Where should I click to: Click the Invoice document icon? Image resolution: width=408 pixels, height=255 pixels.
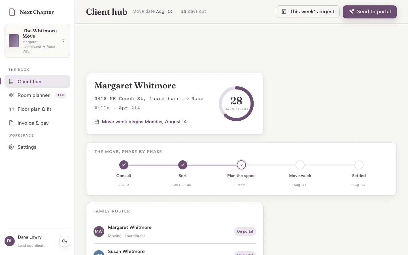[x=11, y=123]
